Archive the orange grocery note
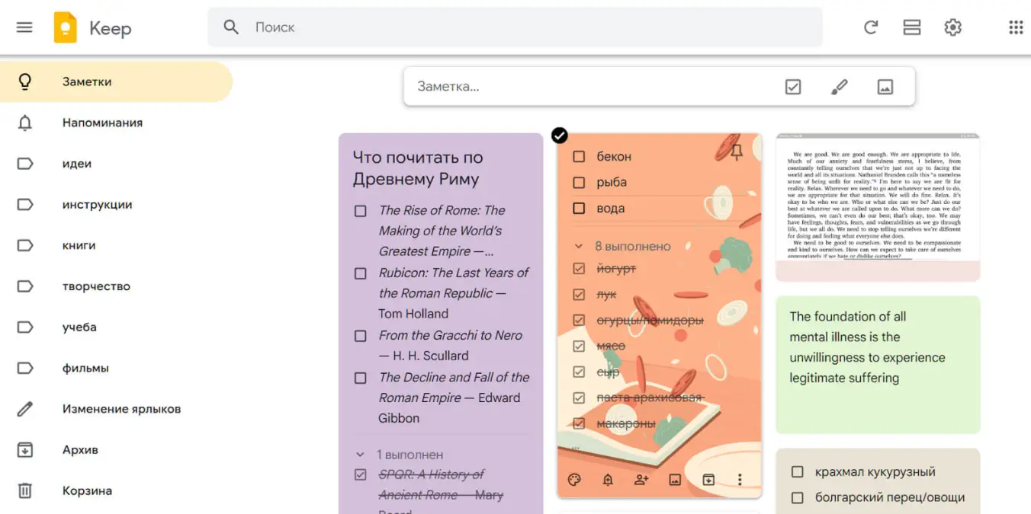1031x514 pixels. click(x=708, y=480)
